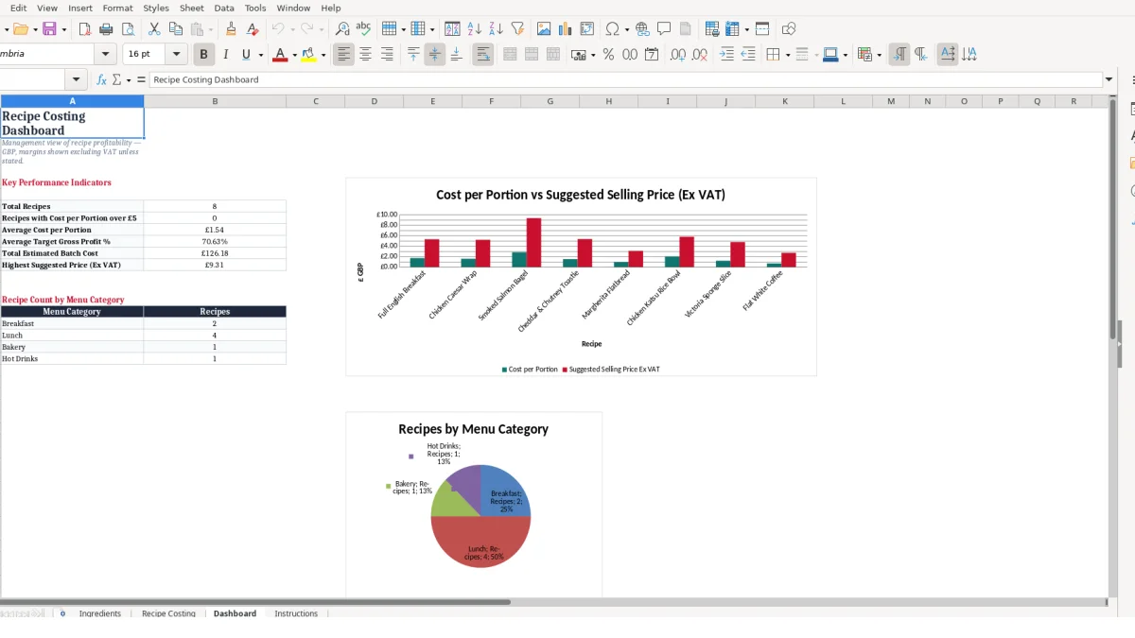The width and height of the screenshot is (1135, 638).
Task: Open the Styles menu
Action: pos(156,8)
